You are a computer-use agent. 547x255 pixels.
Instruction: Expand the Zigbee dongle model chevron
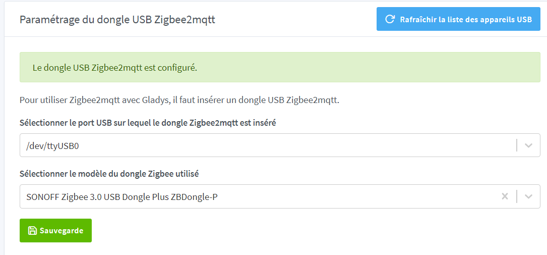pyautogui.click(x=528, y=196)
